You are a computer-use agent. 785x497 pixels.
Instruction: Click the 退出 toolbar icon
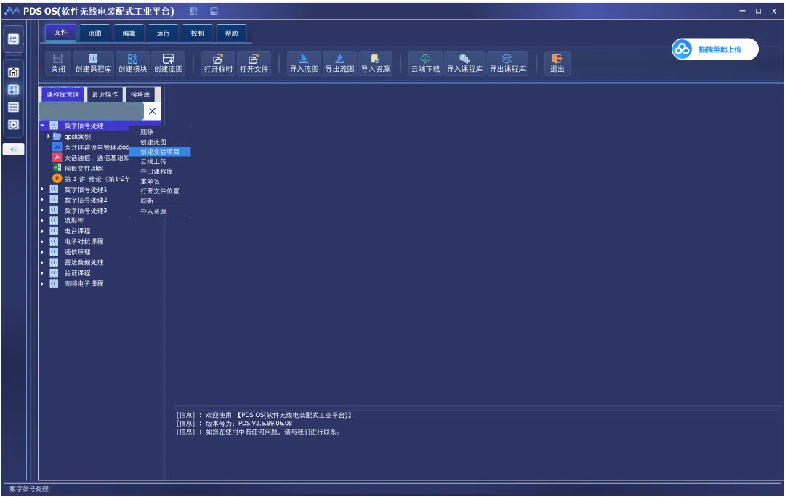click(x=557, y=63)
